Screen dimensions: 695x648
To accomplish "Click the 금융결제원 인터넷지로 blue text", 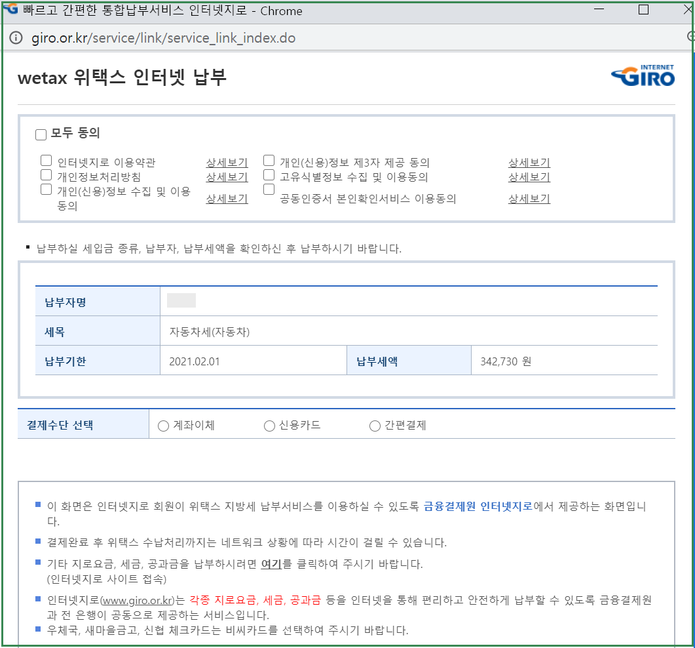I will tap(478, 506).
